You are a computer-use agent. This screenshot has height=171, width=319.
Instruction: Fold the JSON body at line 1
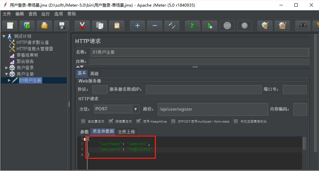coord(85,139)
